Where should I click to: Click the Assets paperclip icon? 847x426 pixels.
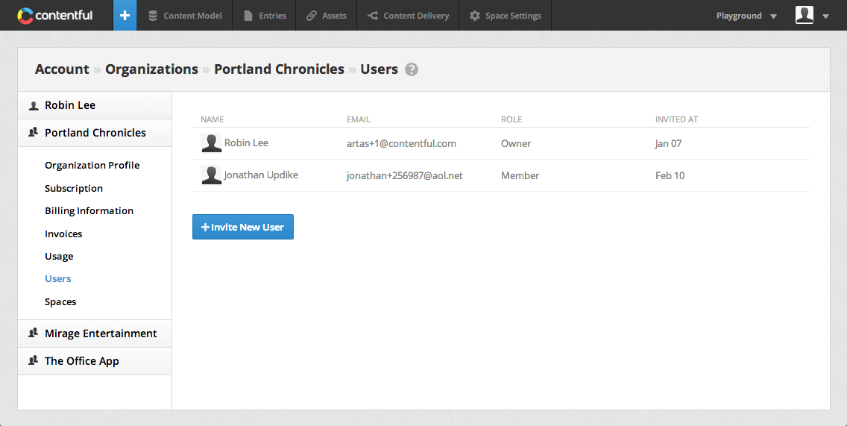(311, 16)
